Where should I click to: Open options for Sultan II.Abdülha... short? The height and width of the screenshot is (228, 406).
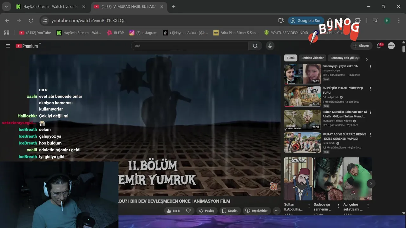tap(309, 206)
